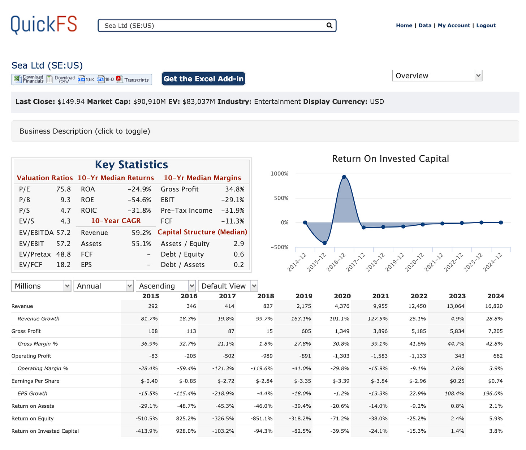The image size is (526, 450).
Task: Open the Overview dropdown
Action: (x=437, y=75)
